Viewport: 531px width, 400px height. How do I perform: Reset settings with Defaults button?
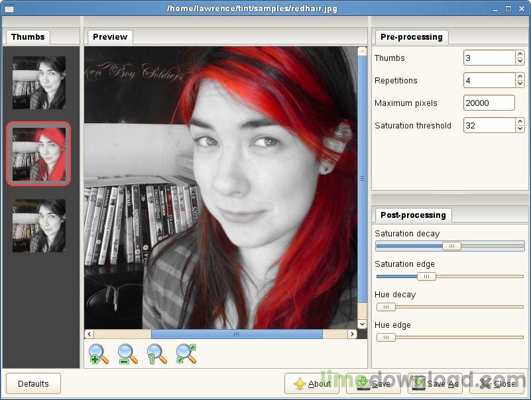[33, 383]
